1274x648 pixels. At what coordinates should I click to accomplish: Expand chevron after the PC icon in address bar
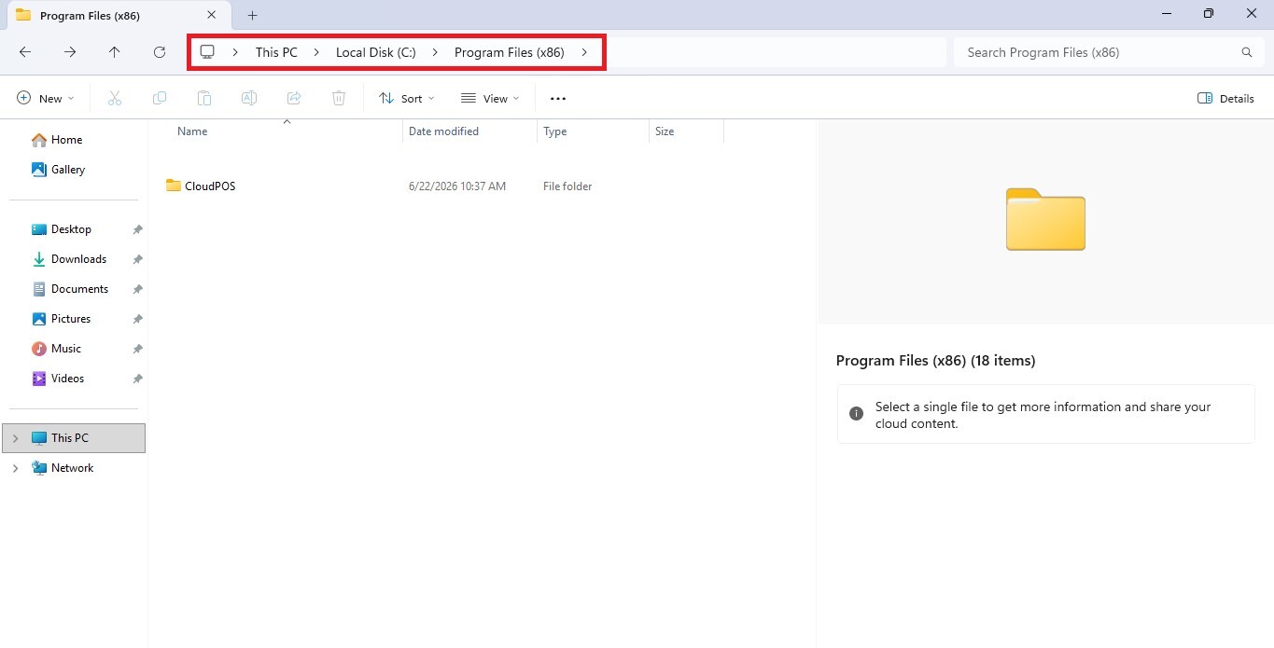click(x=234, y=52)
